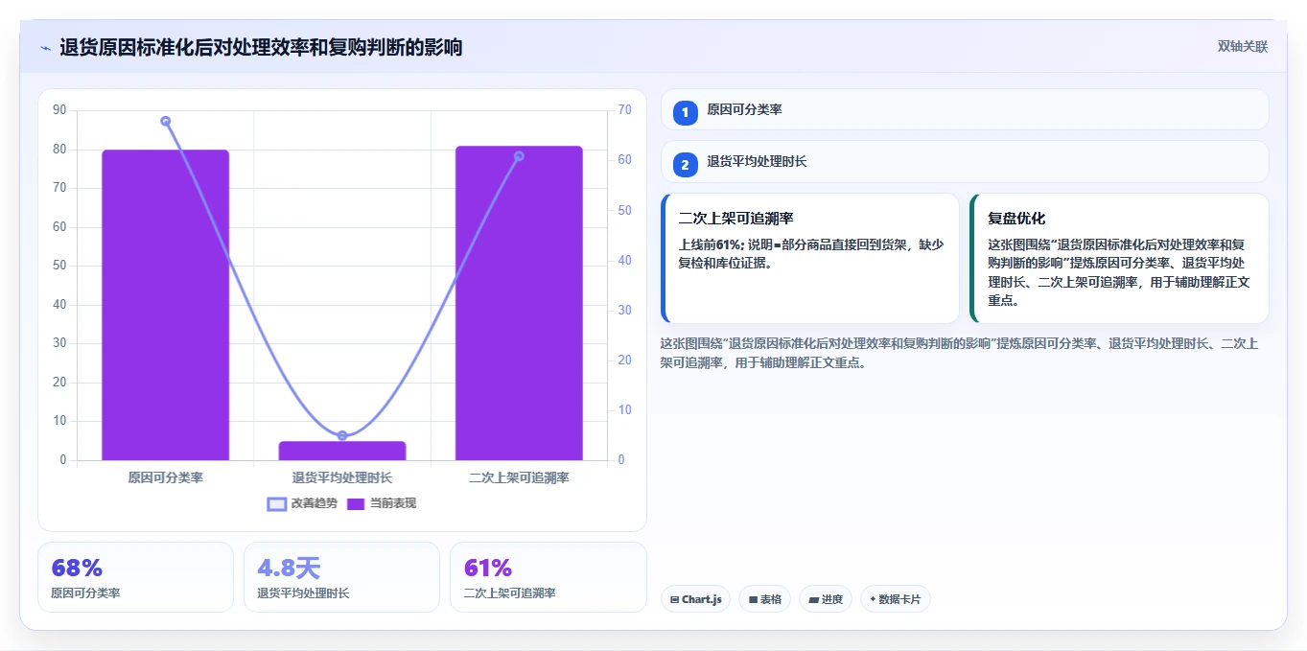The height and width of the screenshot is (651, 1307).
Task: Click the 当前表现 purple legend swatch
Action: (356, 503)
